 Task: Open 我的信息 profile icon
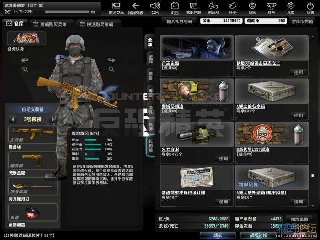(193, 8)
